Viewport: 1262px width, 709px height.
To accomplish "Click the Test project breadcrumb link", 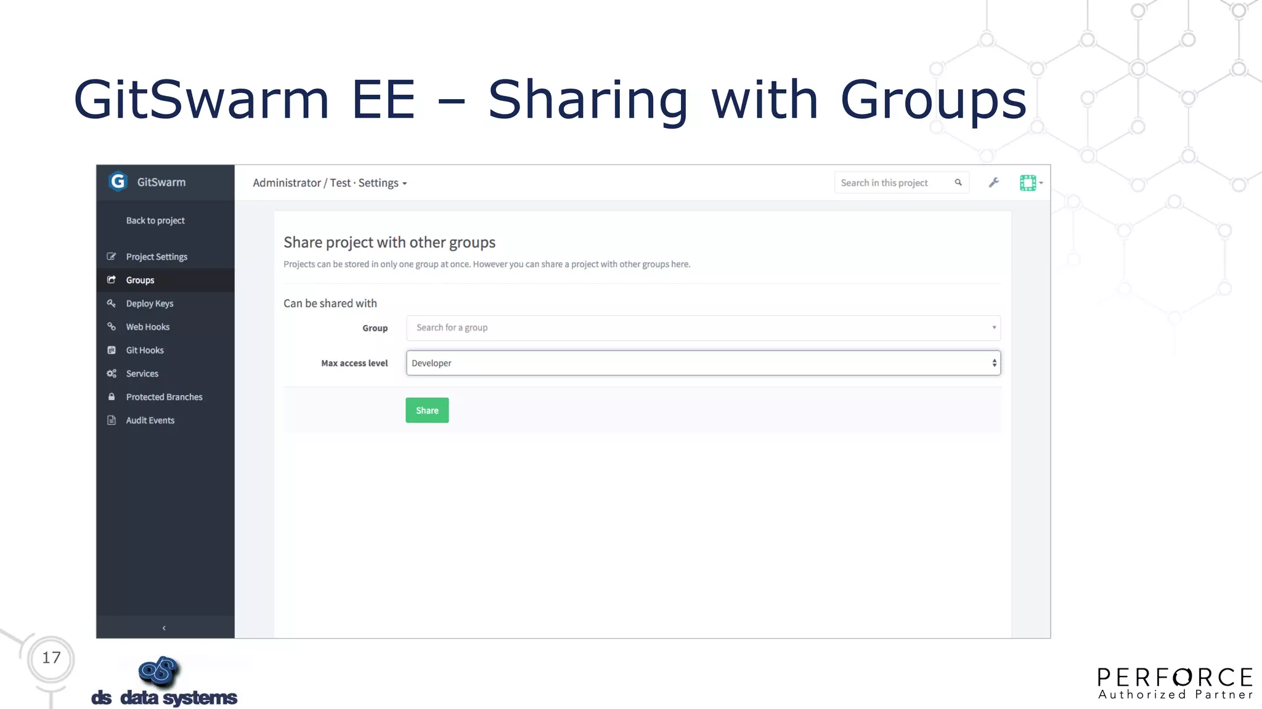I will click(x=340, y=183).
